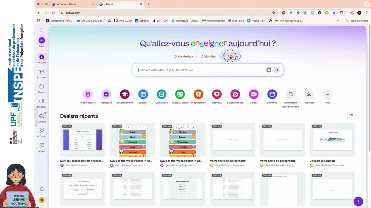Open browser downloads

click(x=352, y=13)
